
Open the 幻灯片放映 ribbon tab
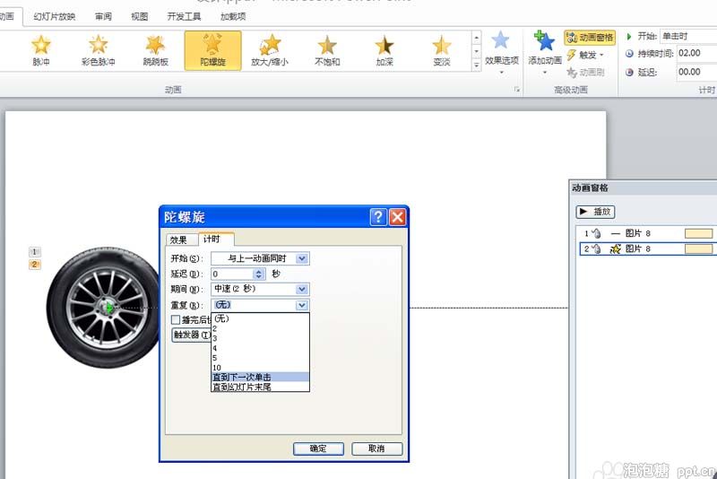coord(55,16)
